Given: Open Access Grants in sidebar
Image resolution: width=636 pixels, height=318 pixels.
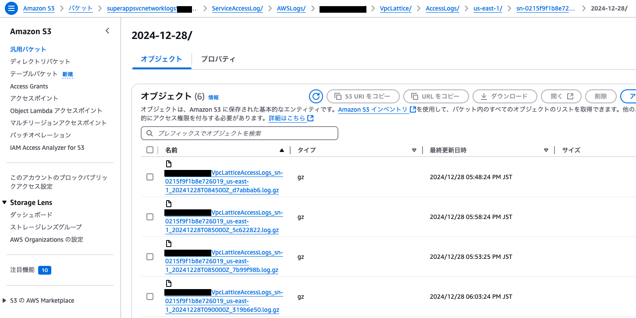Looking at the screenshot, I should coord(29,86).
